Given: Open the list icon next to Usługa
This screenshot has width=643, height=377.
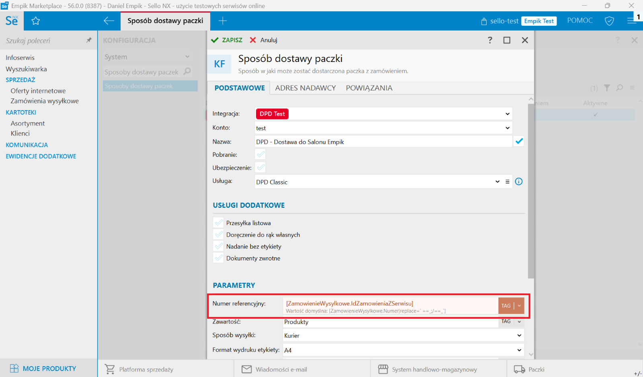Looking at the screenshot, I should (508, 182).
